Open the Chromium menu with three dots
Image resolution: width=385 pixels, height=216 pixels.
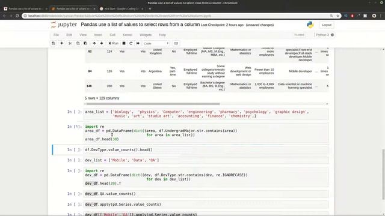(x=381, y=16)
